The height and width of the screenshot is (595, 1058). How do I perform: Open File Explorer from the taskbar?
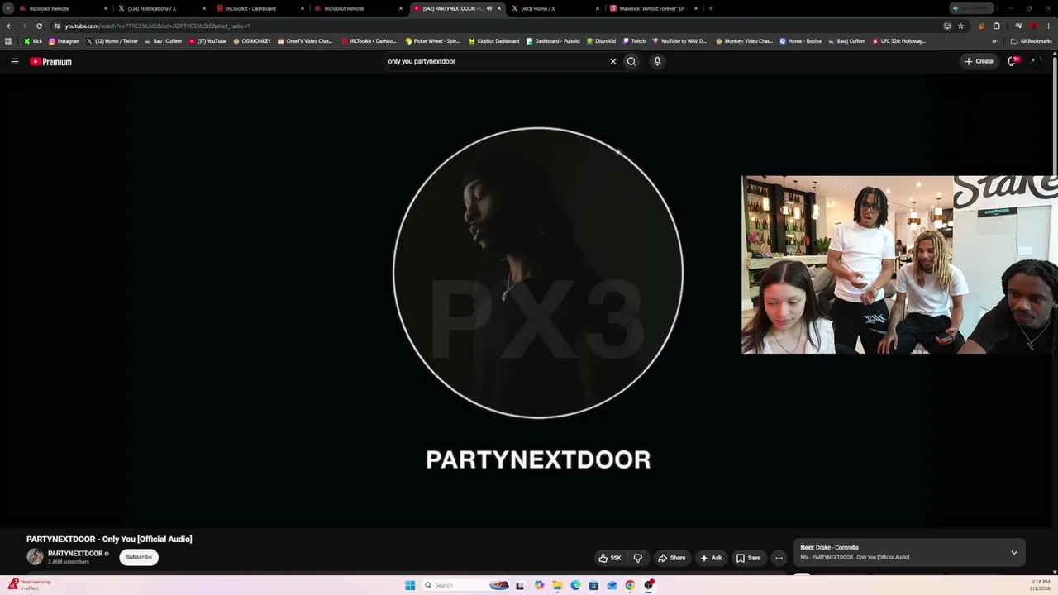[558, 585]
